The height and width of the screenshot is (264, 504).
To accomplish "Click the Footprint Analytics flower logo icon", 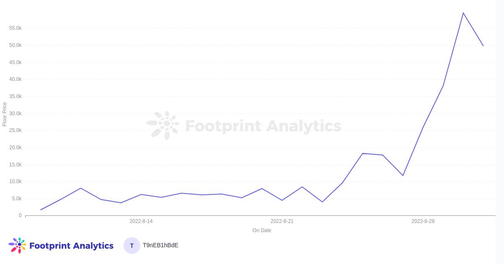I will point(17,245).
